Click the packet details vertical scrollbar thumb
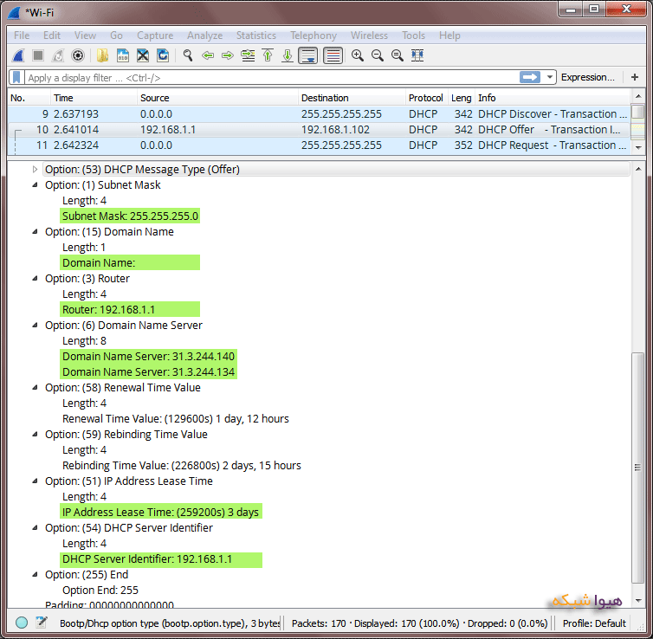Screen dimensions: 653x639 pyautogui.click(x=637, y=468)
